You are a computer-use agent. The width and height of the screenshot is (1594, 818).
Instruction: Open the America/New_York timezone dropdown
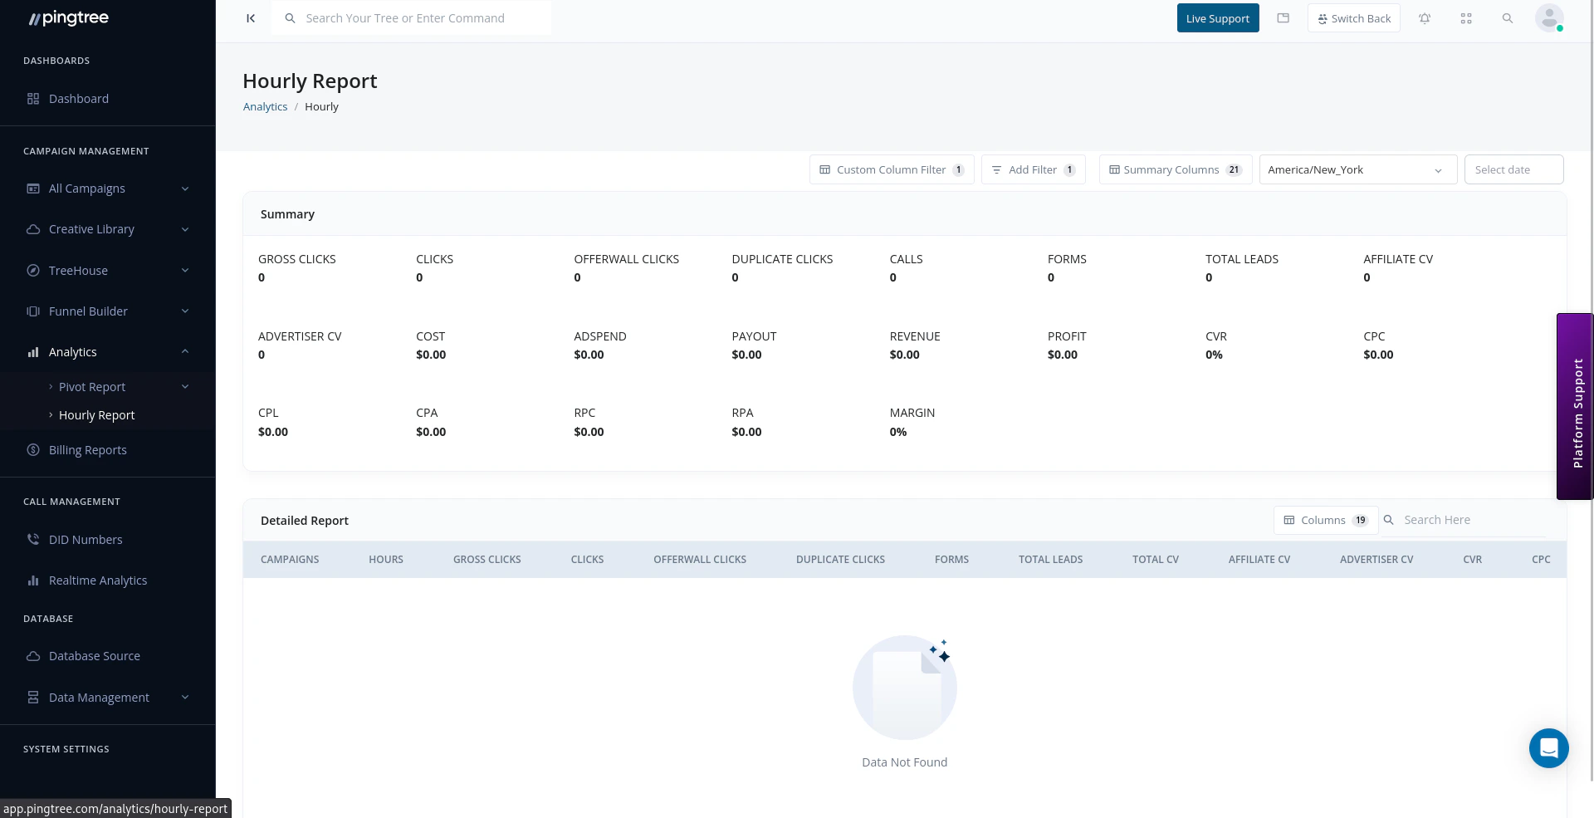pyautogui.click(x=1357, y=169)
